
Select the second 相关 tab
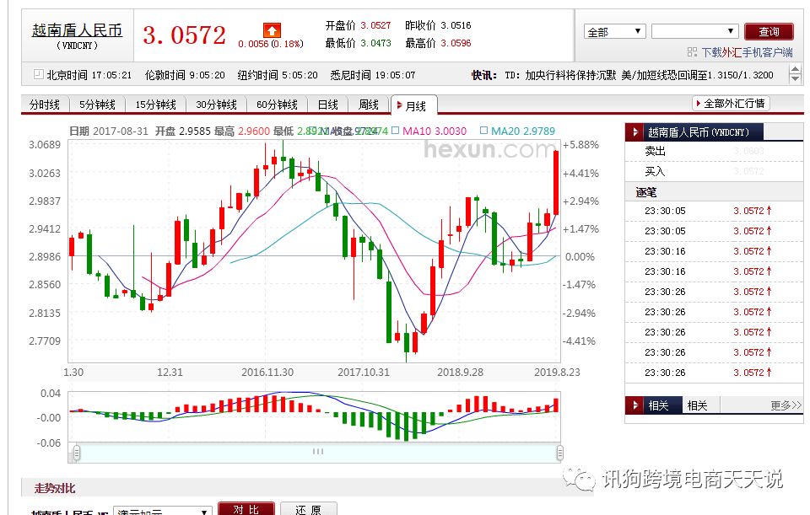click(x=697, y=405)
